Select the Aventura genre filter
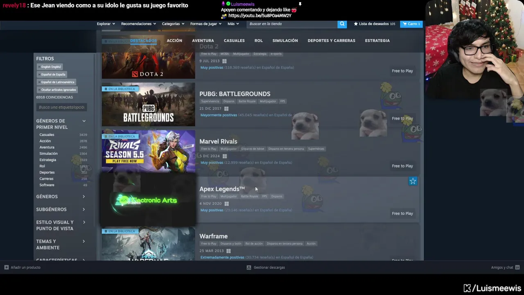 (x=47, y=147)
